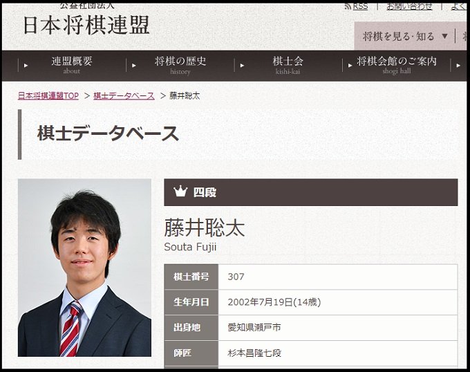This screenshot has width=470, height=372.
Task: Click the 出身地 row label
Action: (x=191, y=328)
